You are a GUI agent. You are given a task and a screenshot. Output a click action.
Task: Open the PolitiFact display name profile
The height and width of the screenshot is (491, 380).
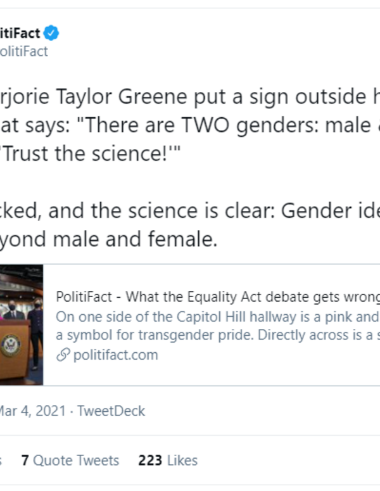[20, 33]
